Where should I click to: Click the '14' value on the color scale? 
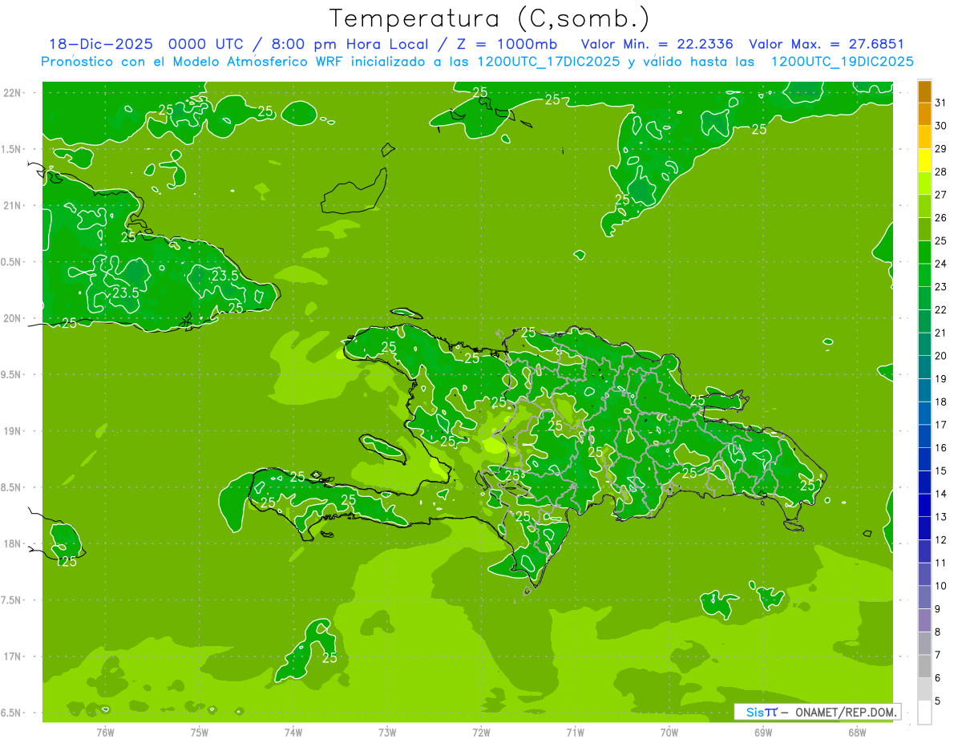point(941,494)
